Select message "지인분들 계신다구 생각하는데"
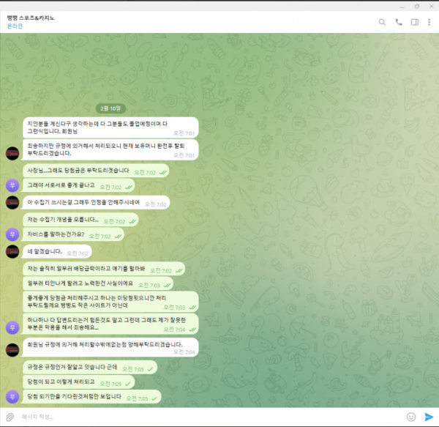439x427 pixels. pos(110,127)
